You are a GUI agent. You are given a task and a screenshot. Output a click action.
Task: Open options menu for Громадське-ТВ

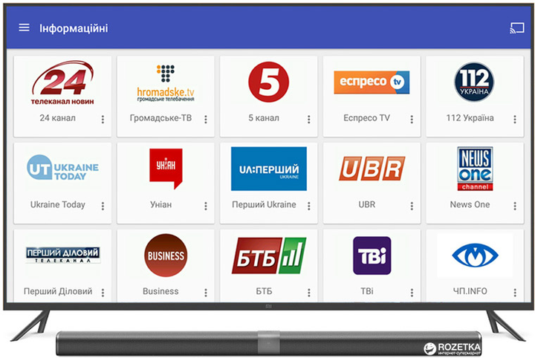(206, 119)
